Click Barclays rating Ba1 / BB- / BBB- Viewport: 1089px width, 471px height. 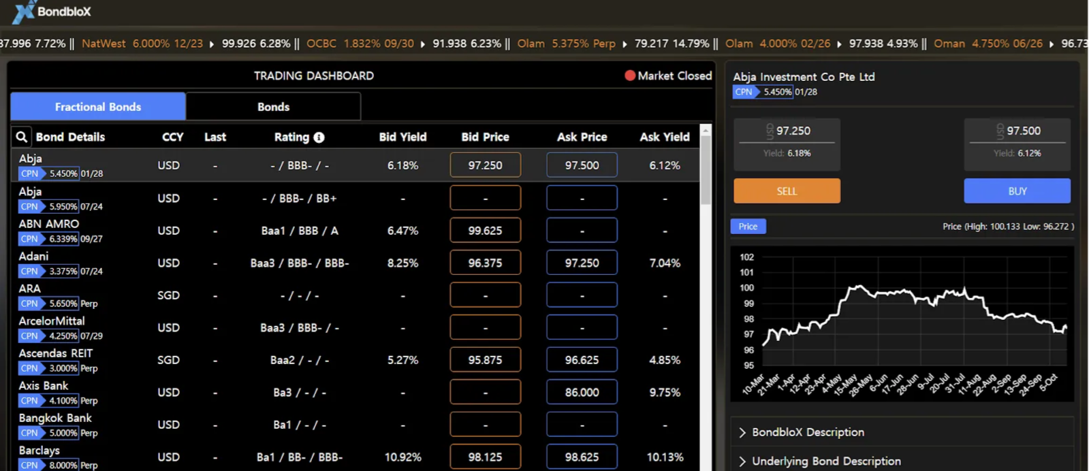pos(299,457)
